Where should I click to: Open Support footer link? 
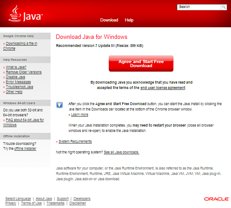point(63,199)
